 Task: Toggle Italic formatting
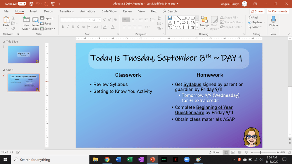[68, 27]
